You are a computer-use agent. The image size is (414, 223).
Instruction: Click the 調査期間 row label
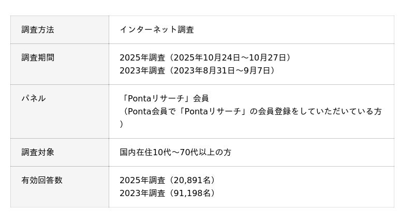tap(38, 58)
